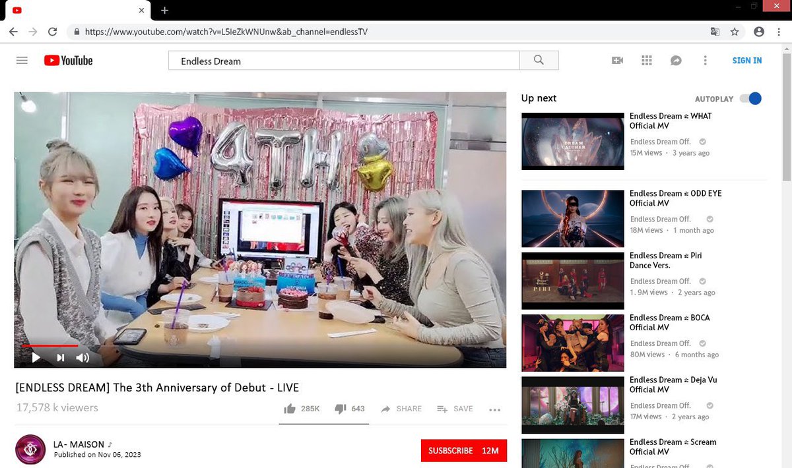This screenshot has width=792, height=468.
Task: Open Scream Official MV thumbnail
Action: pos(573,453)
